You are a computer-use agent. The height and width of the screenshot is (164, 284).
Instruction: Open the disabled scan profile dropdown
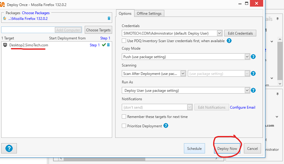click(247, 73)
